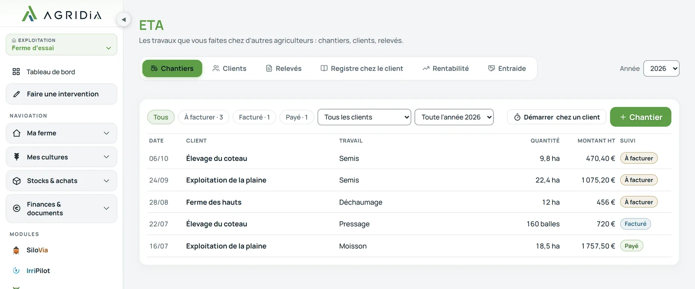The height and width of the screenshot is (289, 695).
Task: Open Tableau de bord link
Action: tap(61, 72)
